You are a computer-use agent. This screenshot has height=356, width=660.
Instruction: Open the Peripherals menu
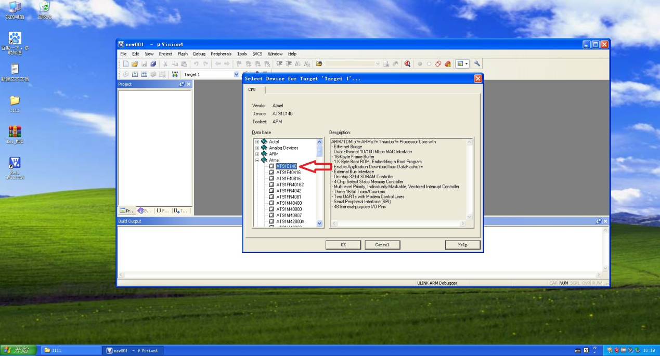(x=221, y=54)
